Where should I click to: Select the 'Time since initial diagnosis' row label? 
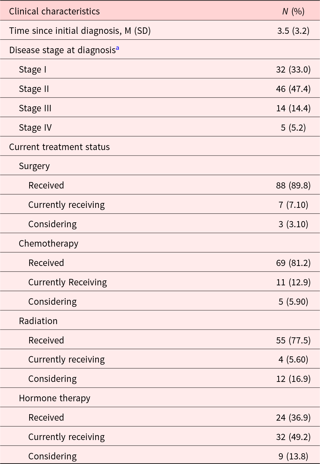tap(80, 31)
